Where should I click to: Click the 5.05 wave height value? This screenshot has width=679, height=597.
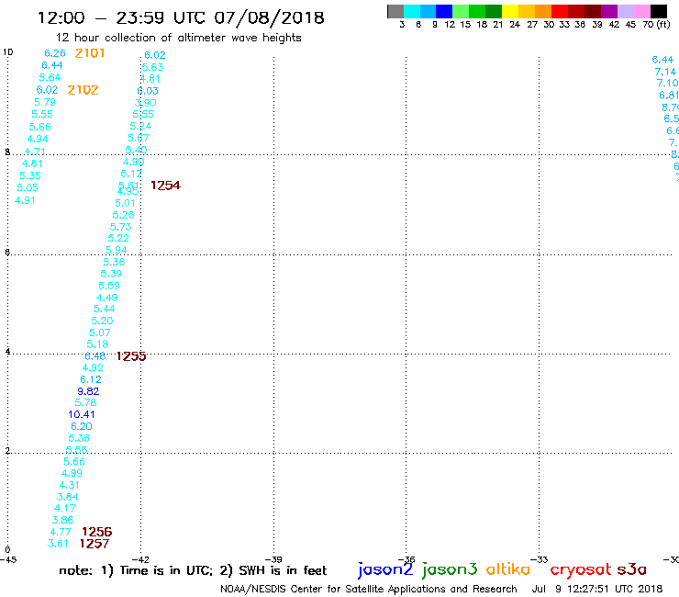(28, 187)
